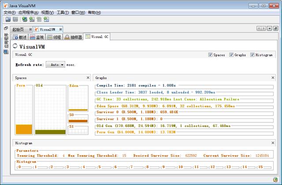Select the Visual GC tab
This screenshot has width=282, height=185.
click(x=97, y=37)
